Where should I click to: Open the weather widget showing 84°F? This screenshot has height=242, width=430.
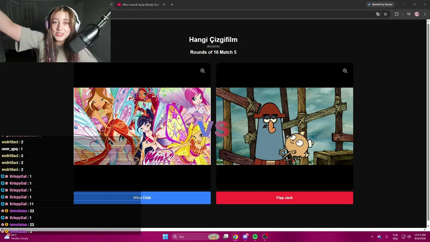coord(16,237)
